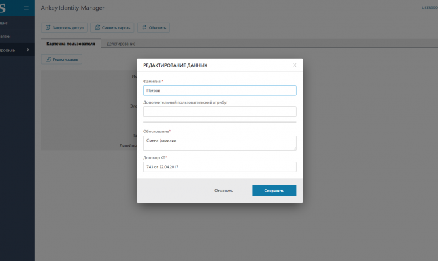
Task: Click the additional user attribute field
Action: 220,112
